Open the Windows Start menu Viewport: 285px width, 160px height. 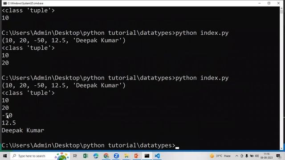point(5,156)
